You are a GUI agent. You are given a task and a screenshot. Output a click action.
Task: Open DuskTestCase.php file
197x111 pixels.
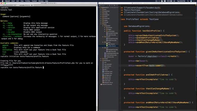pos(111,55)
